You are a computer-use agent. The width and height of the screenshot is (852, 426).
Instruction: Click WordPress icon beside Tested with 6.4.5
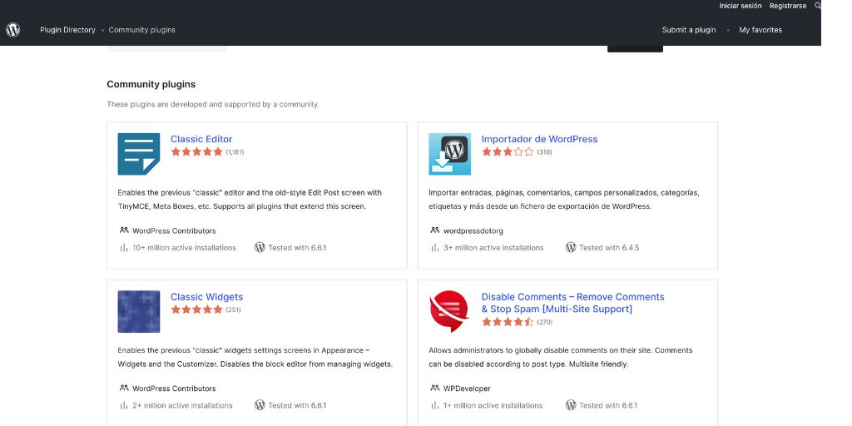[571, 247]
